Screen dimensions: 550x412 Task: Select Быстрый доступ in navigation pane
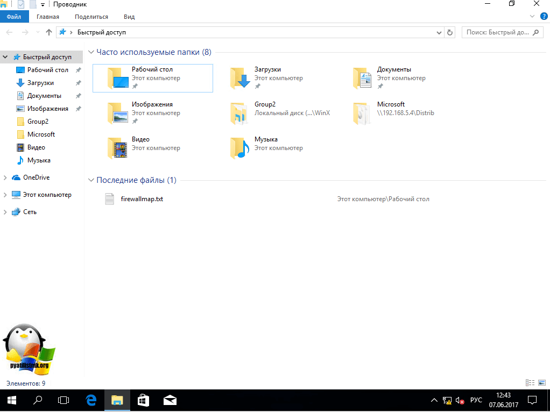(47, 57)
